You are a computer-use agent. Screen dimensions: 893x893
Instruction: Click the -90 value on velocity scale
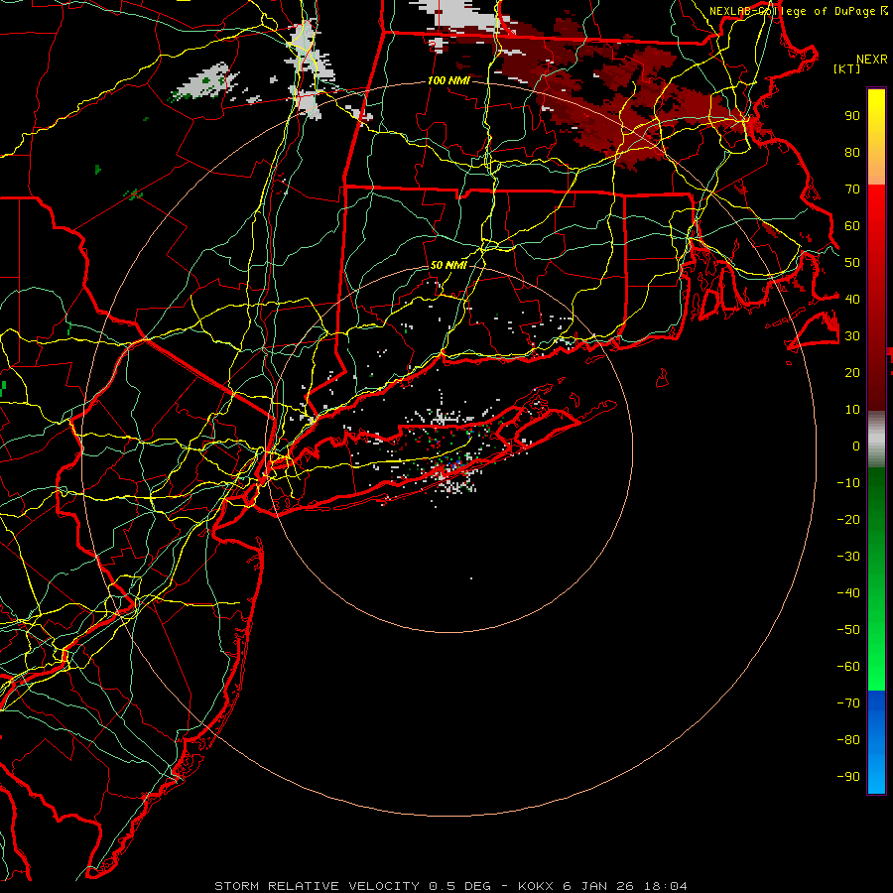[848, 777]
